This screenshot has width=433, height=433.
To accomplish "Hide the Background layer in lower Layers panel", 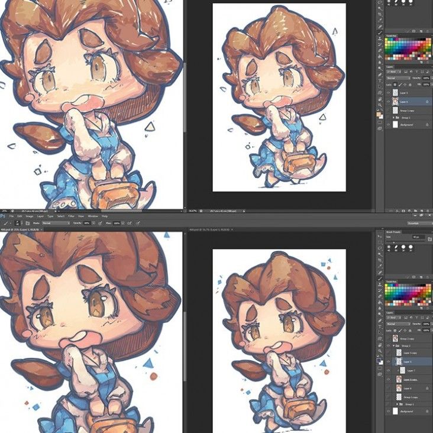I will (x=388, y=412).
